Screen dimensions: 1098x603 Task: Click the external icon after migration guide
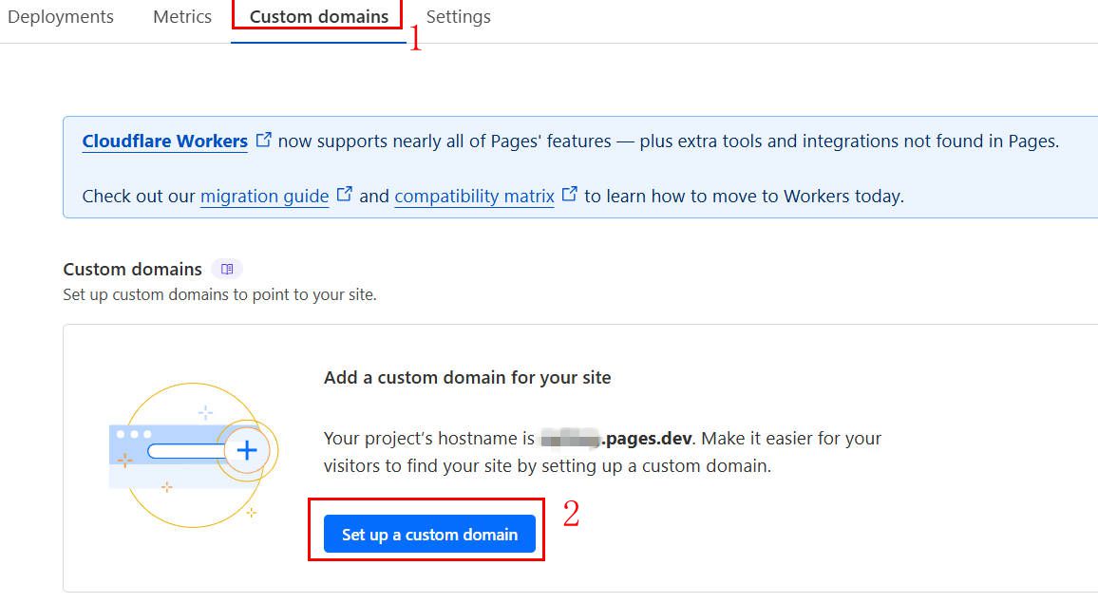coord(344,194)
